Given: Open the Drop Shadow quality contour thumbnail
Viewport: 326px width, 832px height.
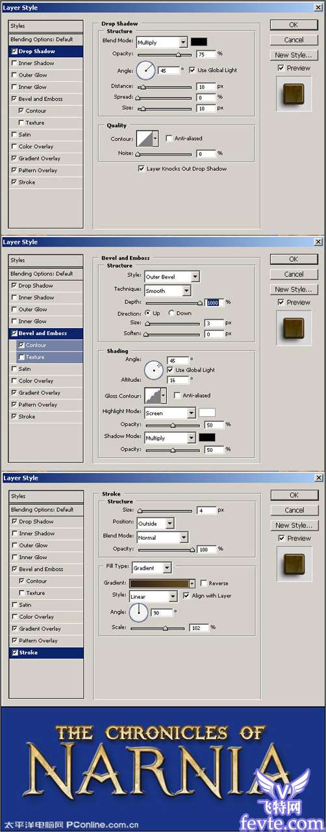Looking at the screenshot, I should 144,138.
